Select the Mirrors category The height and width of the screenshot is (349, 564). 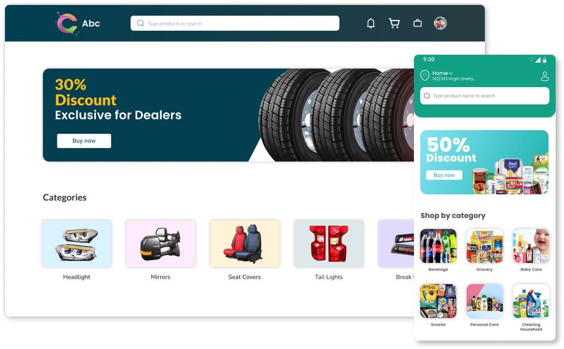point(161,250)
